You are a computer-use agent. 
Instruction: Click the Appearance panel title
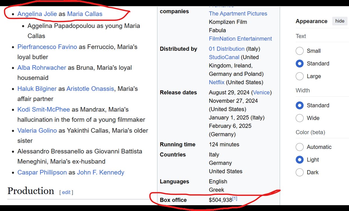[x=311, y=21]
